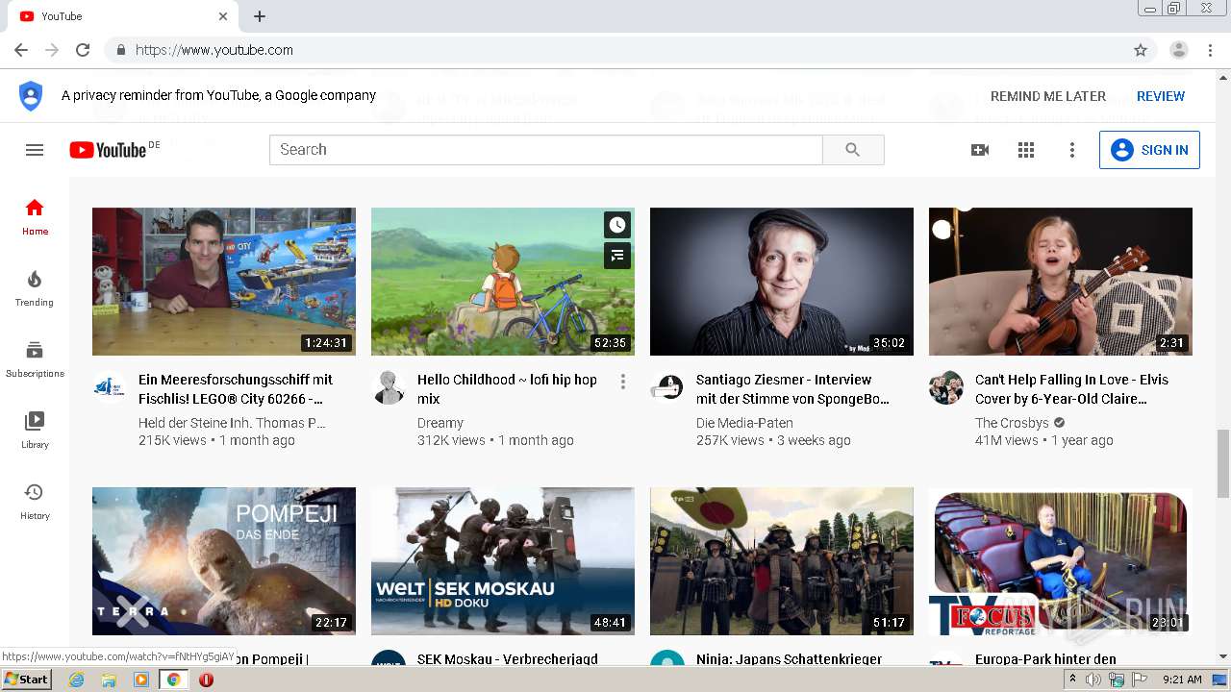Open channel link Dreamy
Screen dimensions: 1231x692
[440, 423]
